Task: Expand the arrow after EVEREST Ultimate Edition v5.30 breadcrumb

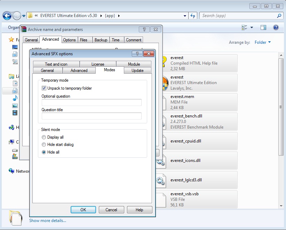Action: point(101,16)
